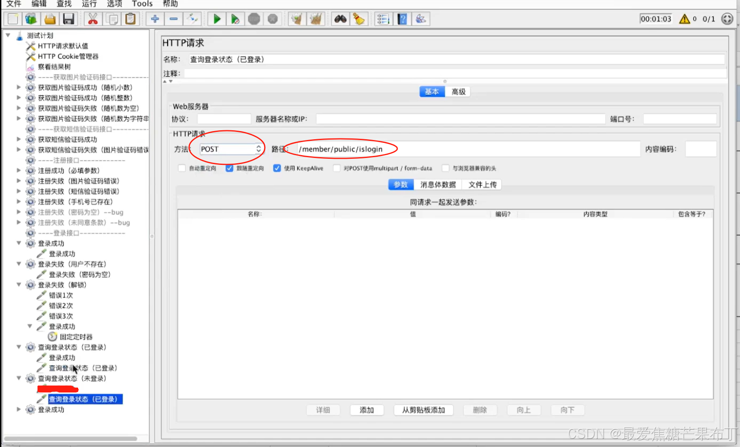Image resolution: width=740 pixels, height=447 pixels.
Task: Open Help with question mark icon
Action: click(402, 19)
